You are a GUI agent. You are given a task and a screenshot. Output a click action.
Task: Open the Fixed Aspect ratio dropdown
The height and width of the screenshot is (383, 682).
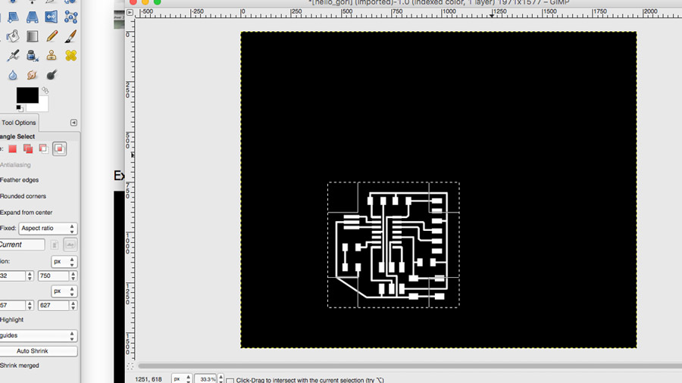point(48,229)
